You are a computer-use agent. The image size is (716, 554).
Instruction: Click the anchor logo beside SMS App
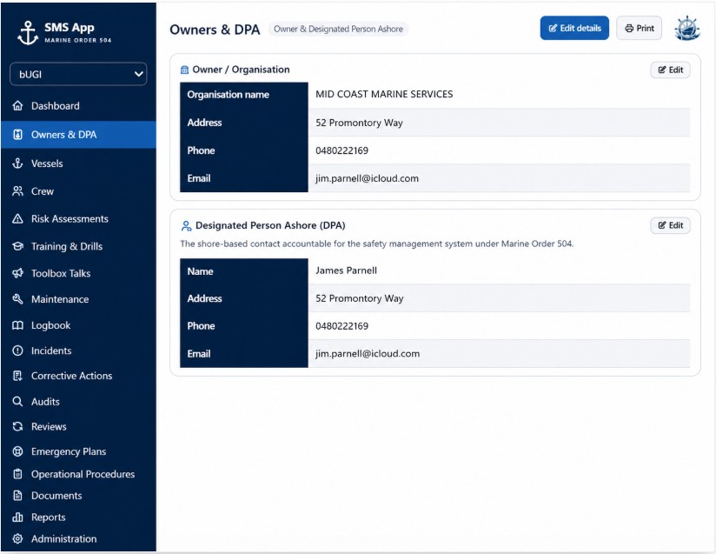click(28, 33)
